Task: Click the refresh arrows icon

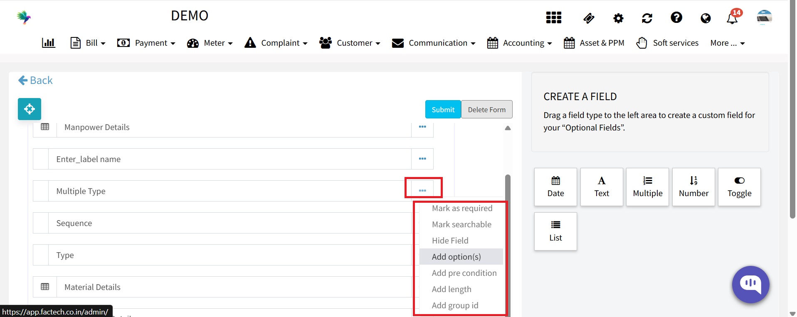Action: point(647,18)
